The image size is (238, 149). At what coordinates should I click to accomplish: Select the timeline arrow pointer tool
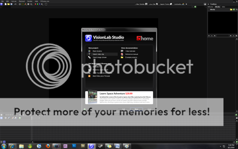pos(1,118)
